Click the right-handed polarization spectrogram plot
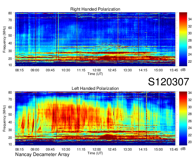The width and height of the screenshot is (195, 158). click(95, 39)
